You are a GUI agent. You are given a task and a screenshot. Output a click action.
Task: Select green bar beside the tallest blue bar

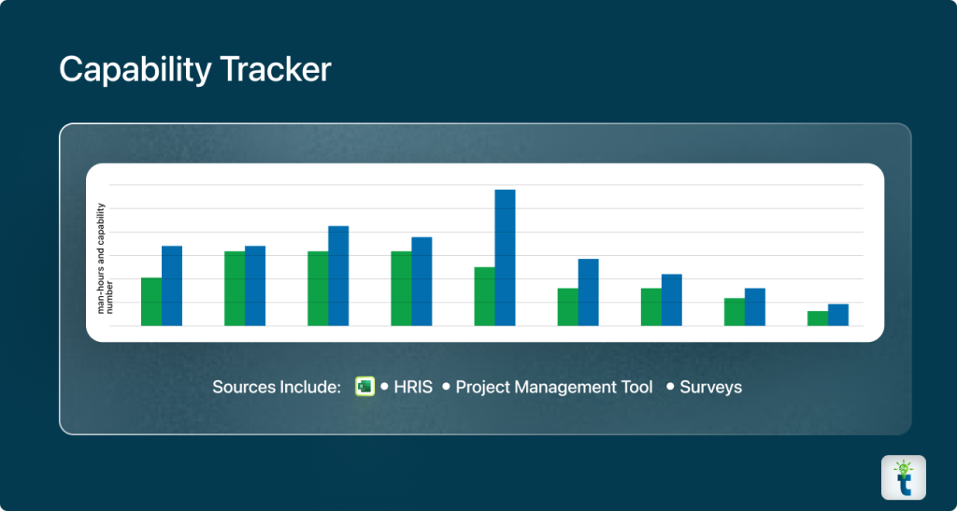(484, 296)
